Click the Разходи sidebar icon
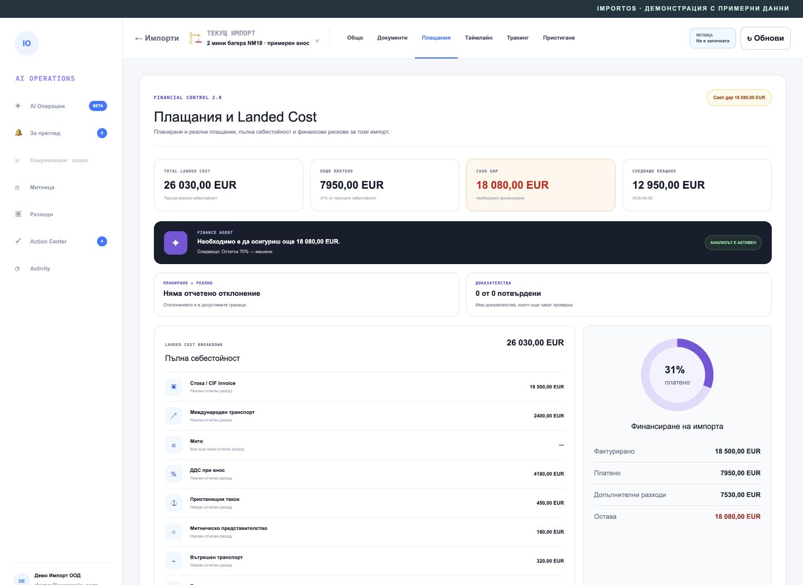The image size is (803, 585). coord(18,214)
